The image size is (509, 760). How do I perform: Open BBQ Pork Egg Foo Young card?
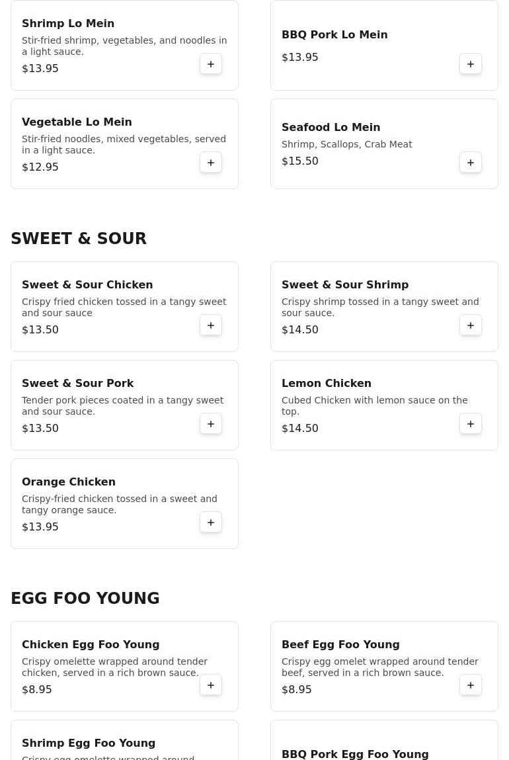pyautogui.click(x=384, y=740)
